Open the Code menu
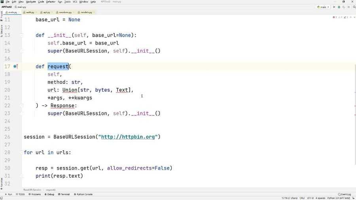The height and width of the screenshot is (200, 356). [x=41, y=2]
